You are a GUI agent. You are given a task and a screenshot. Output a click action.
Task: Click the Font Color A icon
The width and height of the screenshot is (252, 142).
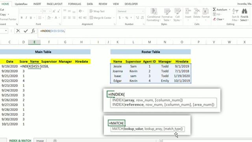(x=56, y=17)
